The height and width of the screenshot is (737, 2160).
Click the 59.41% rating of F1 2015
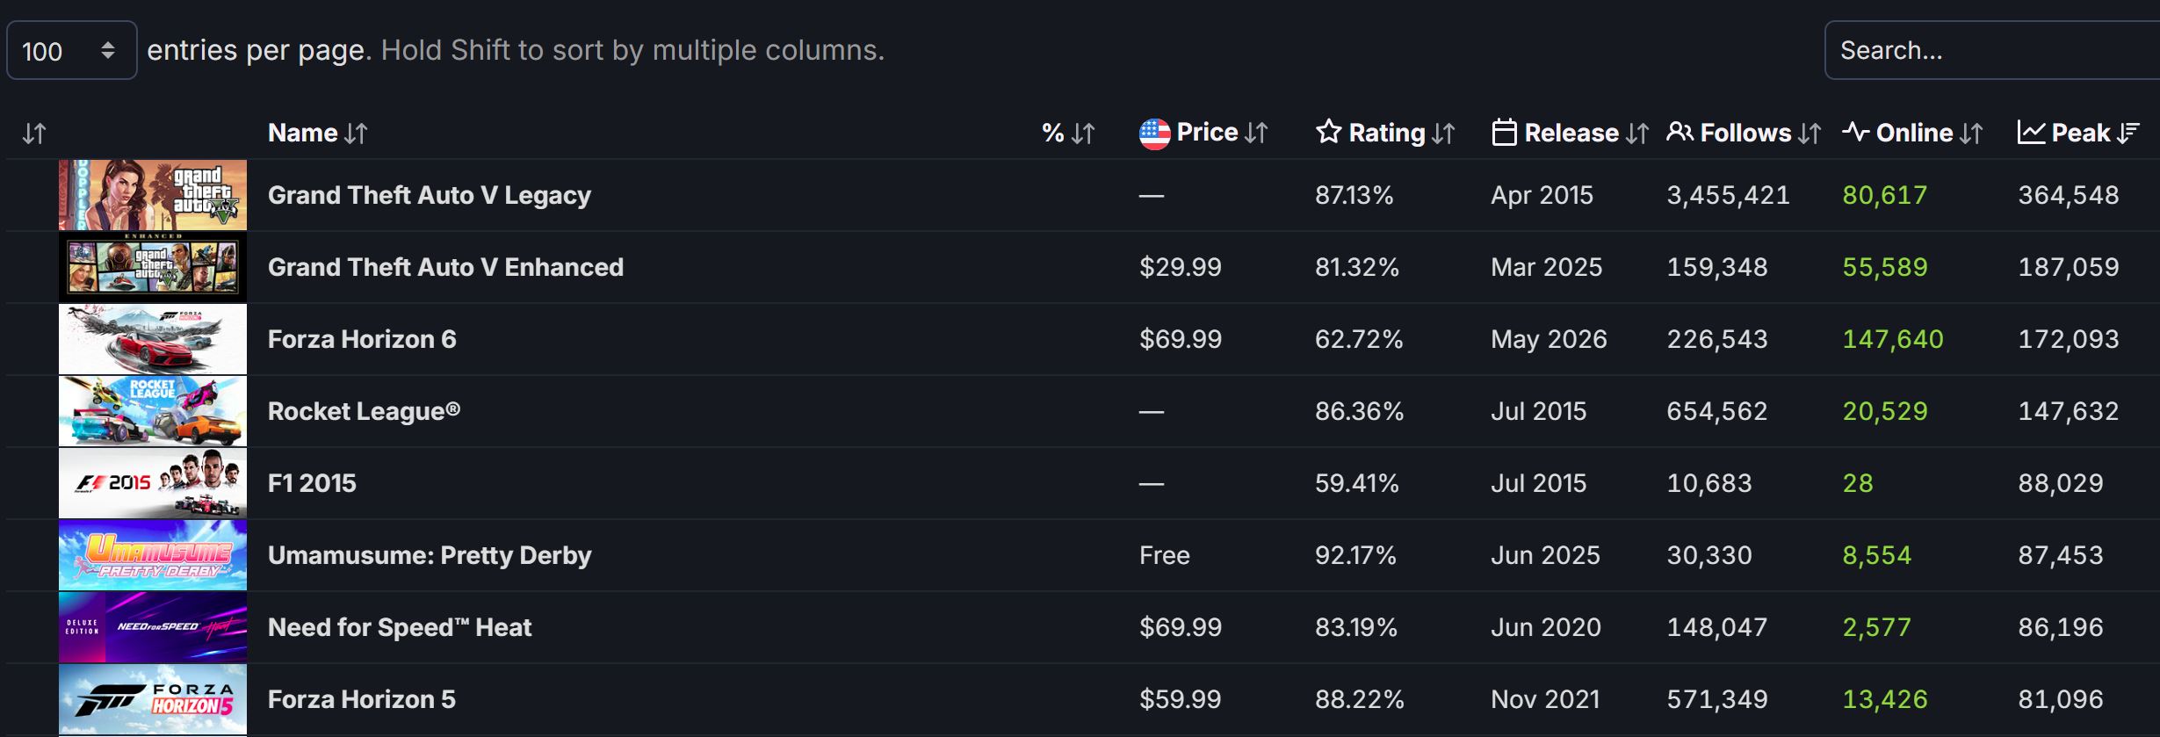tap(1357, 483)
